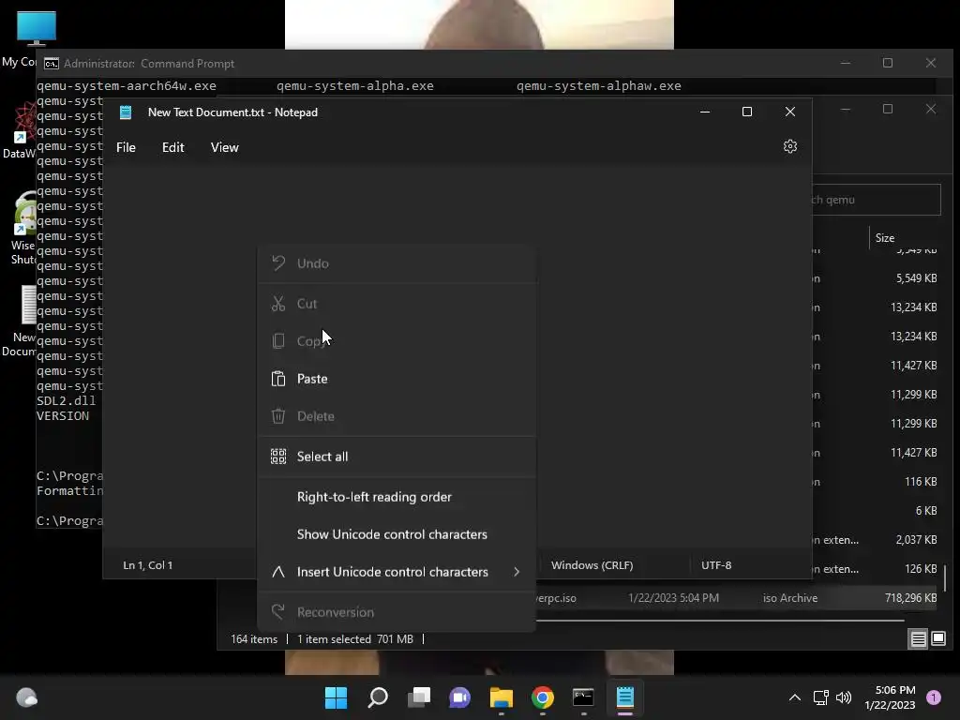Click the 2,037 KB file size entry
This screenshot has width=960, height=720.
(916, 540)
